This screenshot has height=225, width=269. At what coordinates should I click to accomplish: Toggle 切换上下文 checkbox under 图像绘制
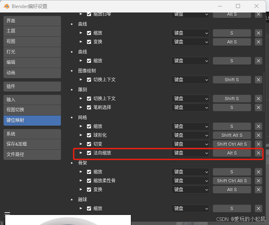[x=89, y=80]
